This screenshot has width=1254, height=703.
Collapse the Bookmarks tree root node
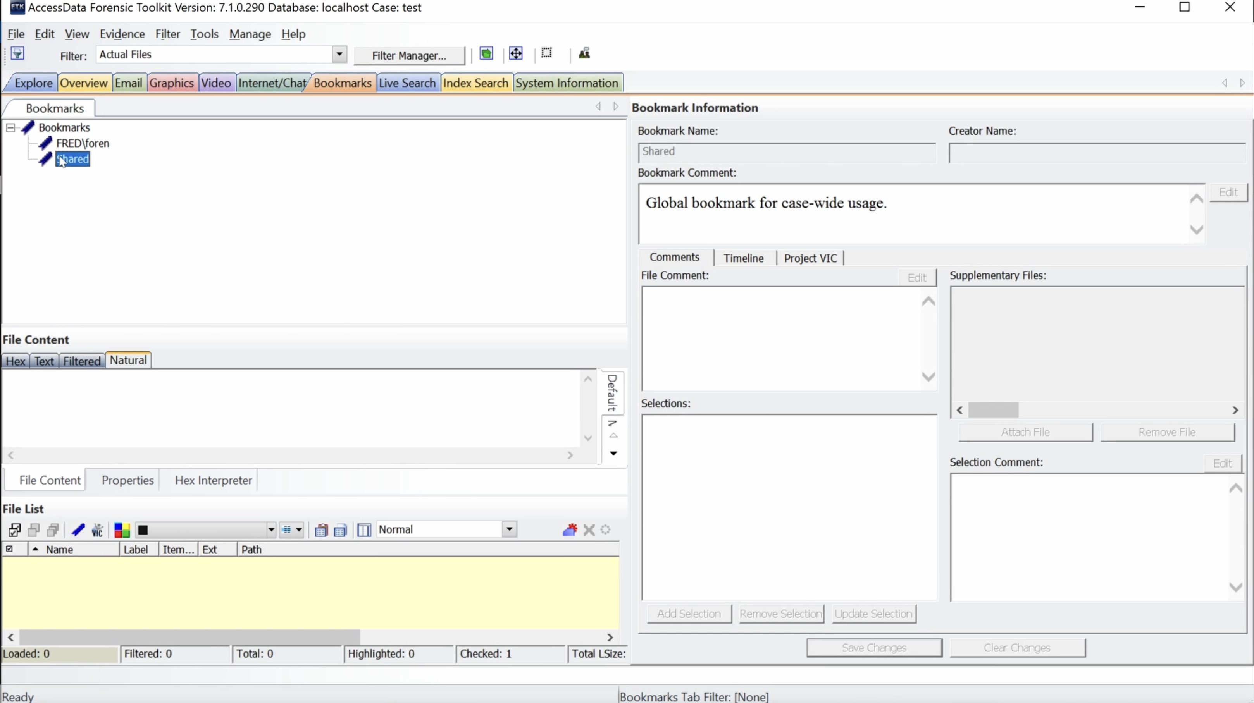click(x=10, y=127)
